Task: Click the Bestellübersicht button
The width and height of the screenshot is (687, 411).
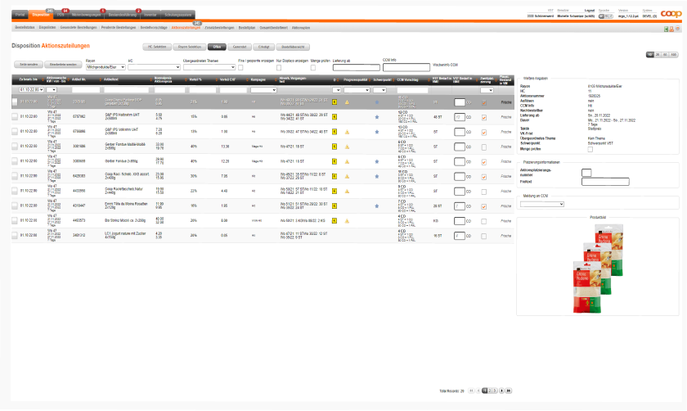Action: (x=293, y=47)
